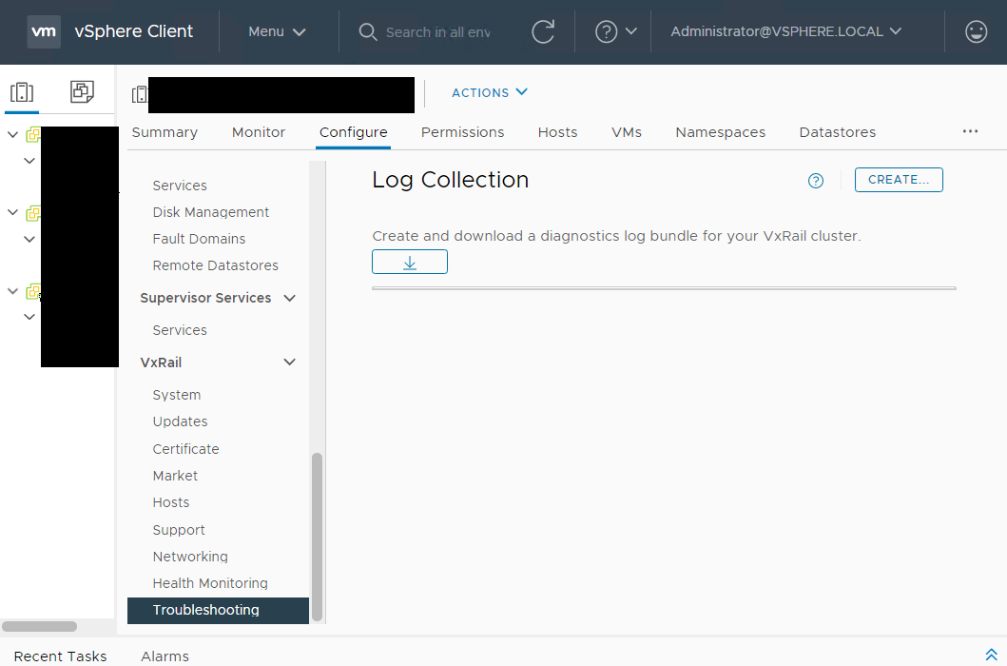Open the Namespaces tab
Viewport: 1007px width, 666px height.
[x=720, y=132]
